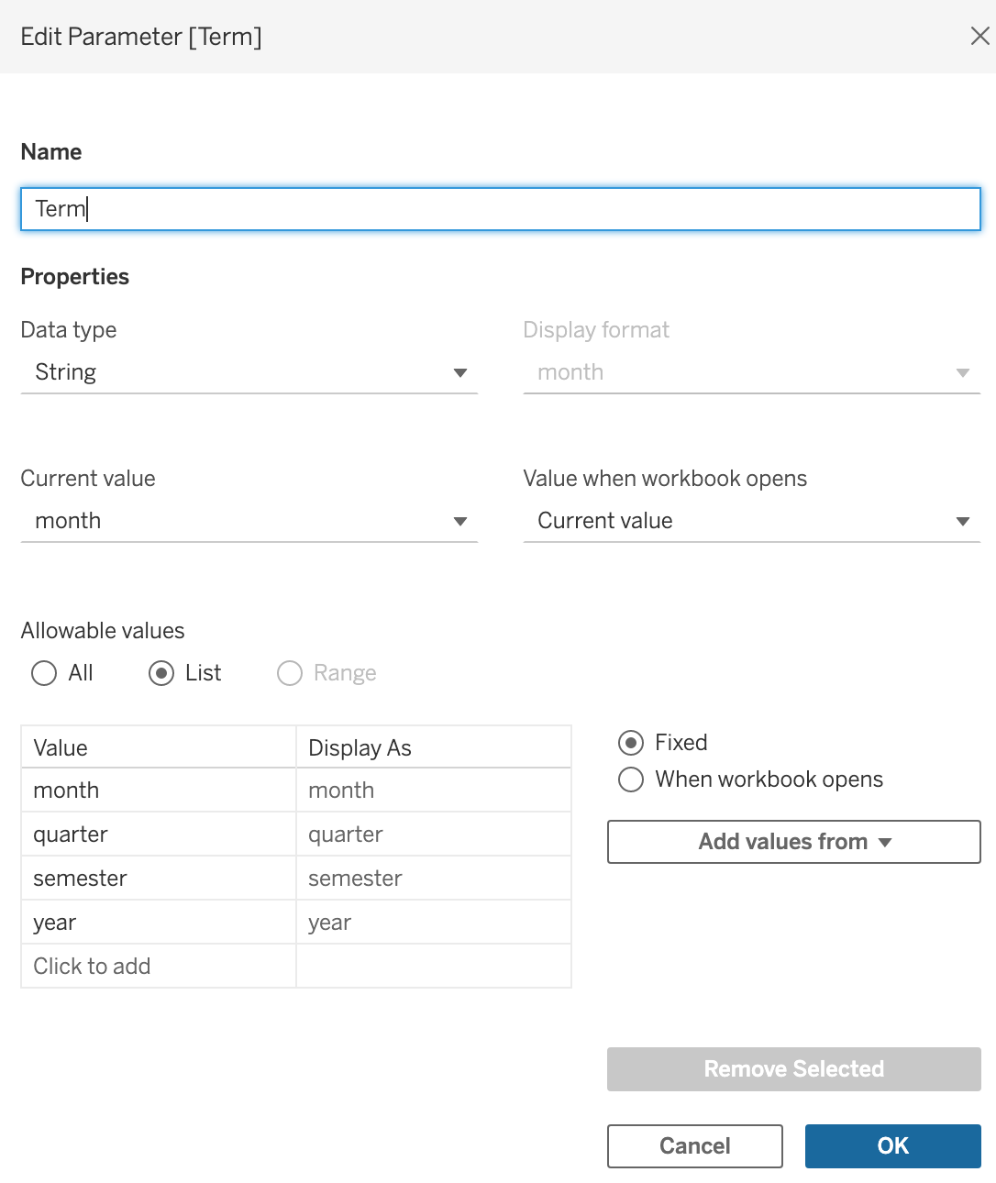
Task: Edit the month Display As cell
Action: pyautogui.click(x=434, y=791)
